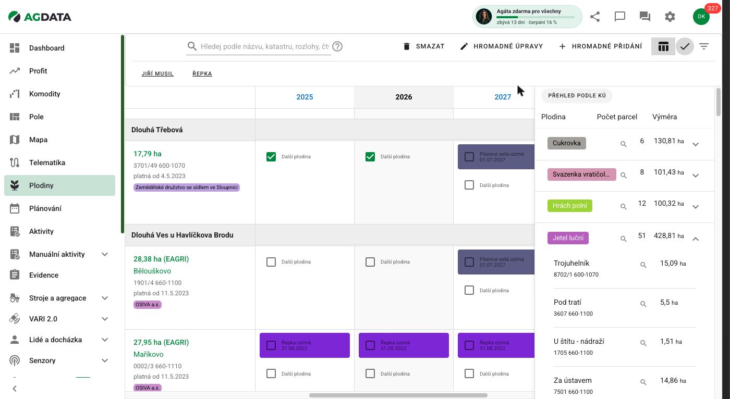
Task: Click magnifier icon next to Pod tratí
Action: click(643, 304)
